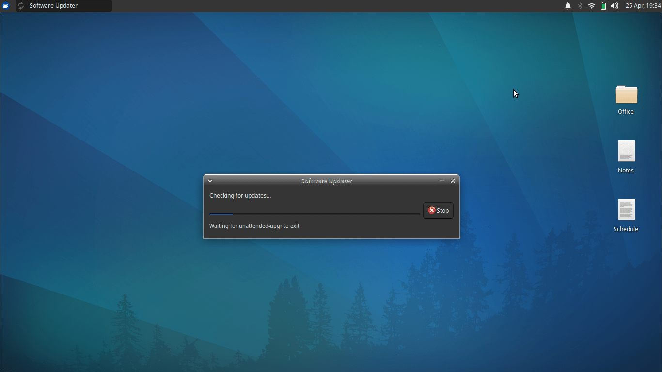The width and height of the screenshot is (662, 372).
Task: Click the 'Checking for updates...' label
Action: coord(240,196)
